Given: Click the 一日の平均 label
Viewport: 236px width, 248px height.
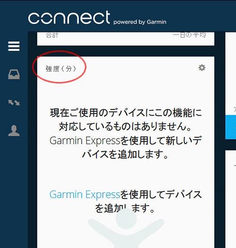Looking at the screenshot, I should 189,35.
